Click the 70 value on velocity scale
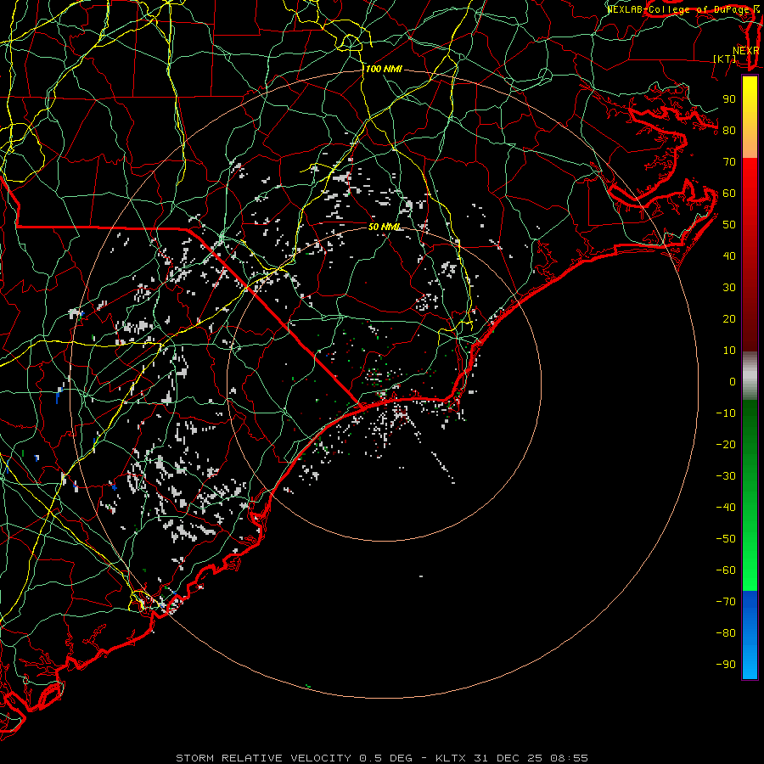 (x=729, y=162)
